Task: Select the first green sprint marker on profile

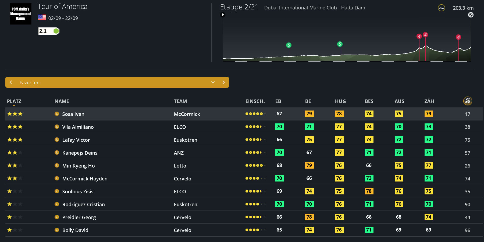Action: tap(289, 45)
